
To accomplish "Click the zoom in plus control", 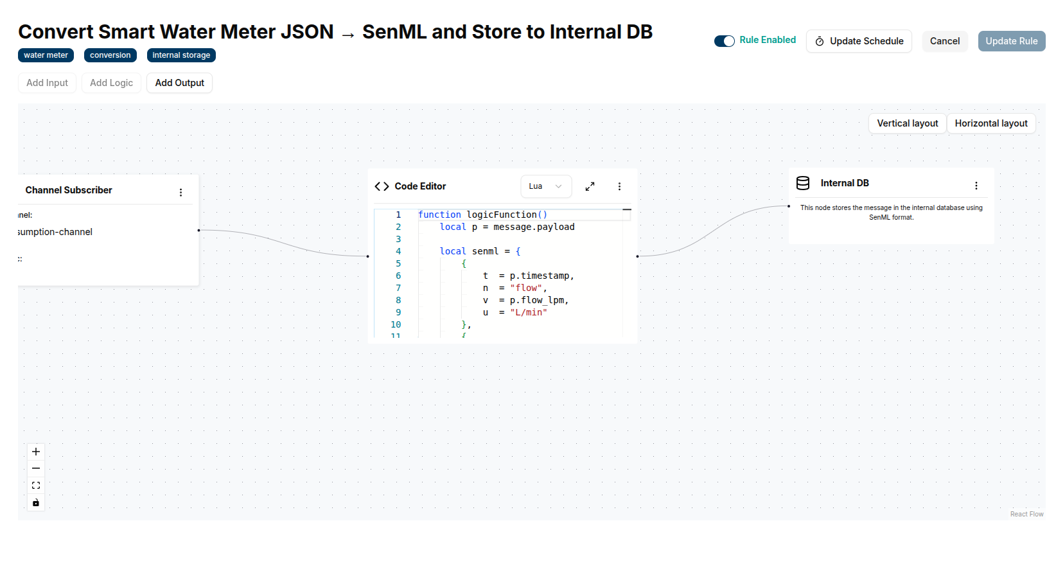I will point(36,452).
